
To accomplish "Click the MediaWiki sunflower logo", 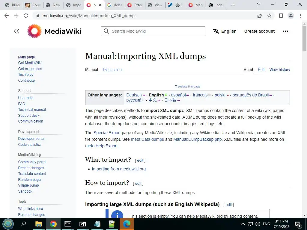I will 34,31.
